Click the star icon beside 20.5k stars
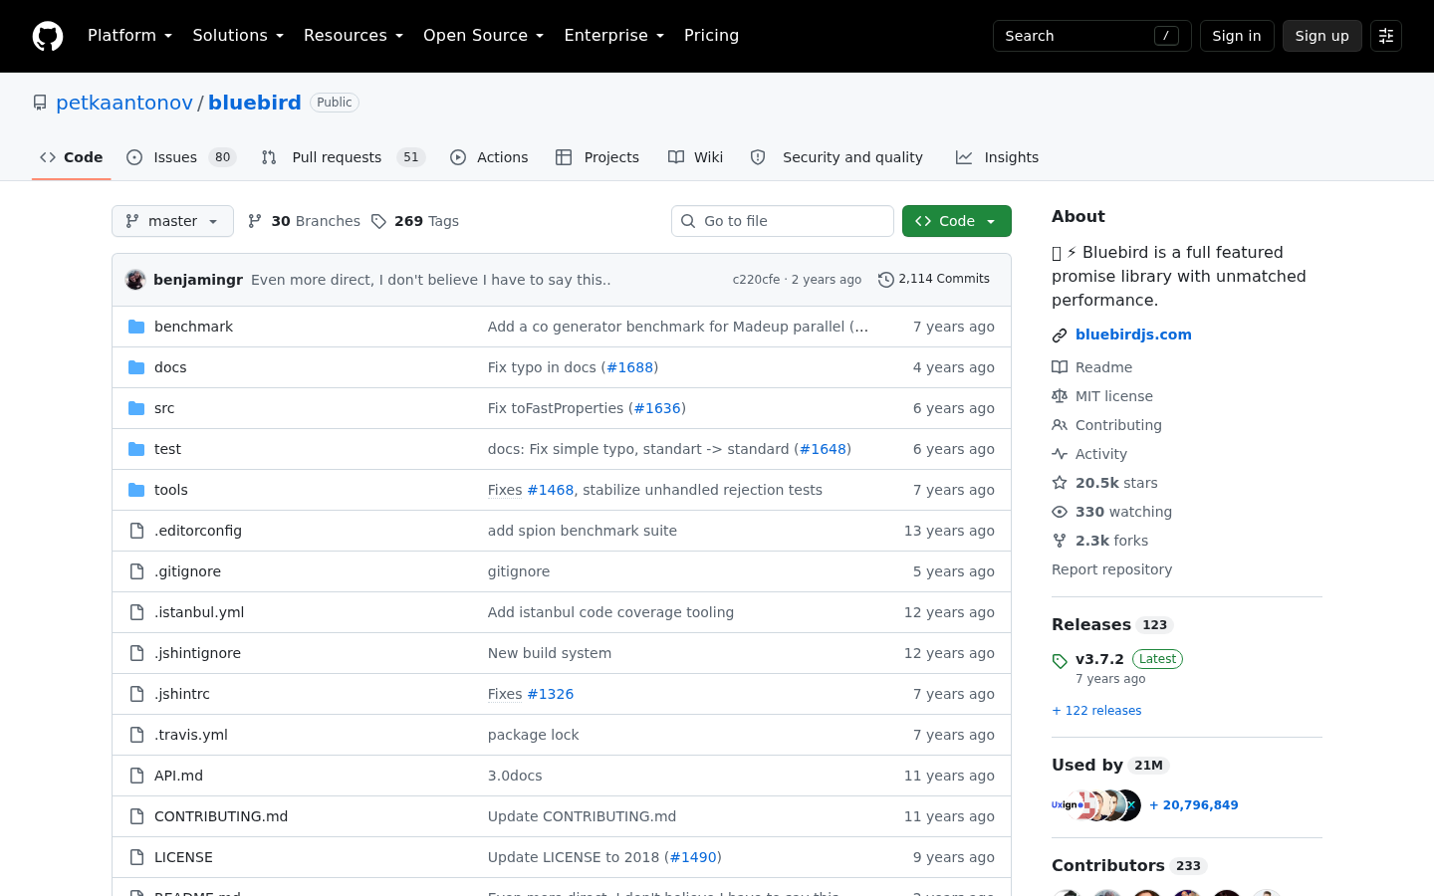 [1060, 483]
